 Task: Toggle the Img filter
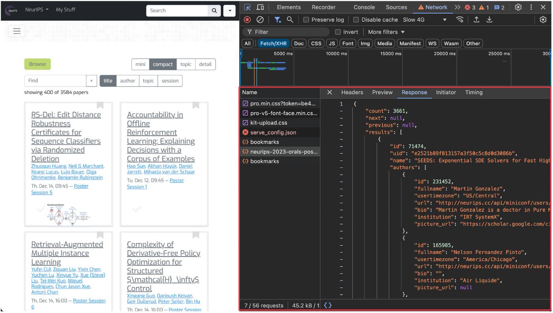pyautogui.click(x=365, y=44)
